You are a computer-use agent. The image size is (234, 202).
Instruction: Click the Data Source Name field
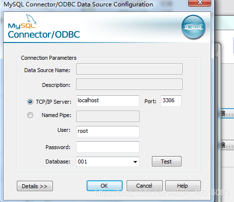[x=129, y=69]
